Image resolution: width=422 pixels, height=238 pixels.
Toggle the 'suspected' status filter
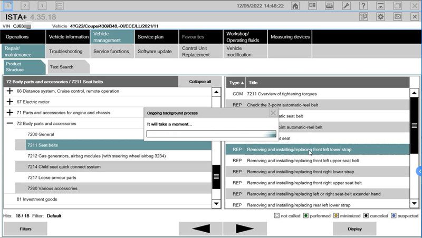click(x=394, y=216)
